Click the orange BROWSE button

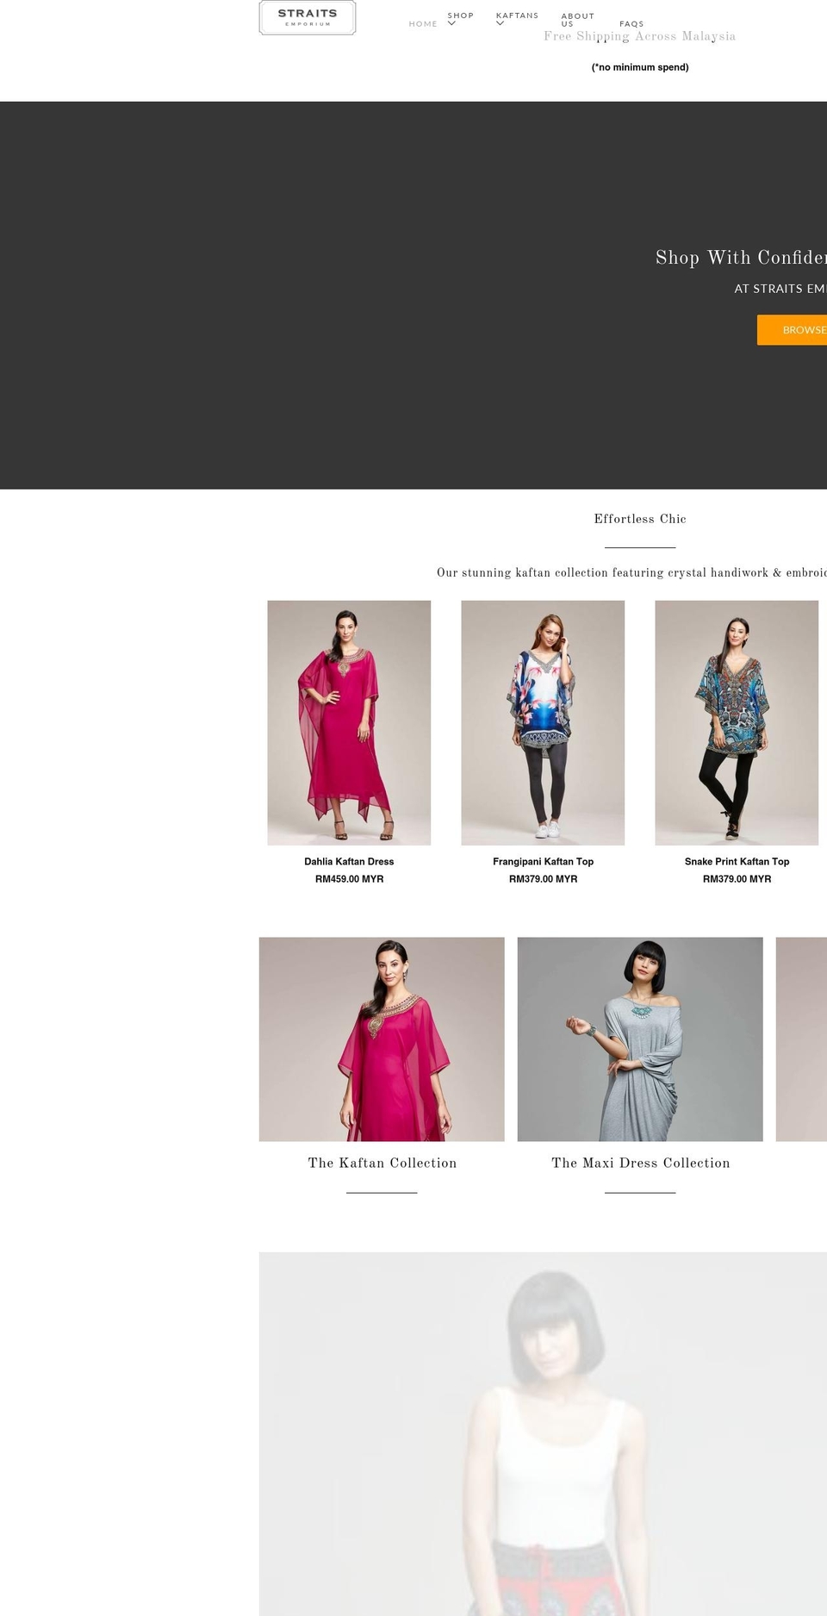(x=792, y=330)
